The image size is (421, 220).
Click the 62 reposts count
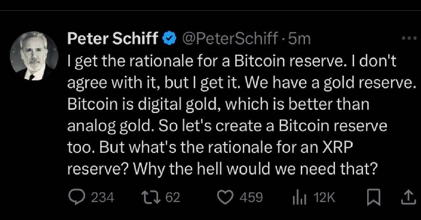pos(173,198)
